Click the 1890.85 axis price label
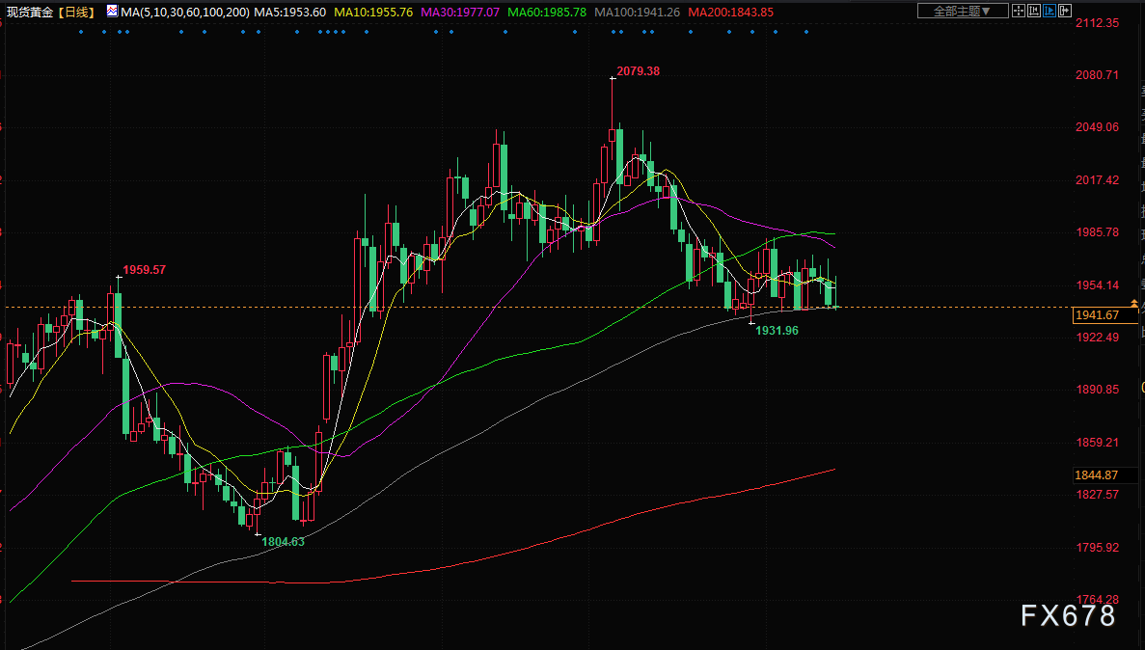1145x650 pixels. click(1097, 390)
